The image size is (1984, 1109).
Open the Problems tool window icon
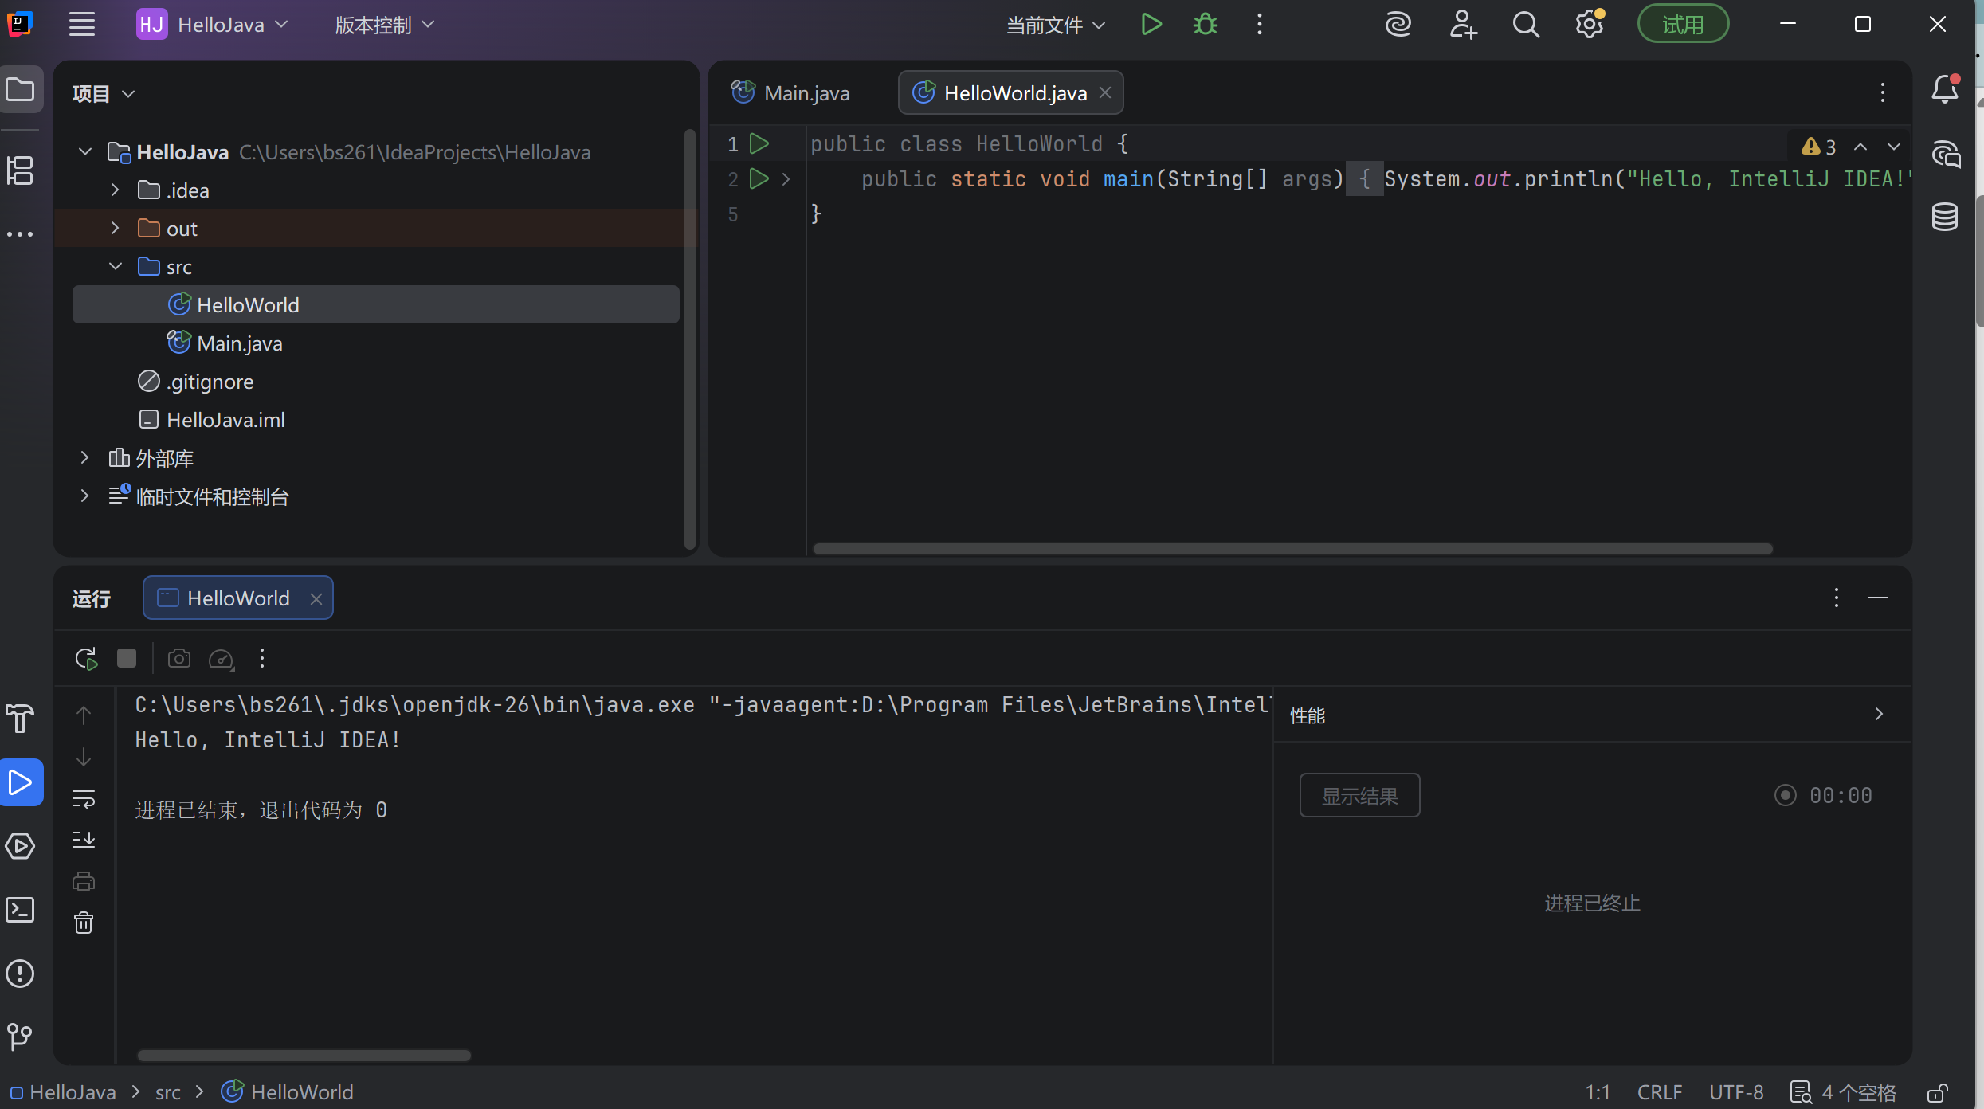click(x=20, y=974)
